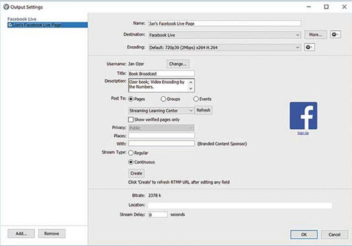Confirm with the OK button
The width and height of the screenshot is (352, 246).
point(304,235)
